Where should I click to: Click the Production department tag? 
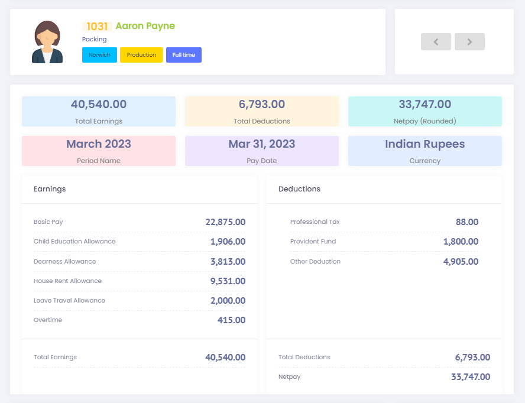coord(141,55)
